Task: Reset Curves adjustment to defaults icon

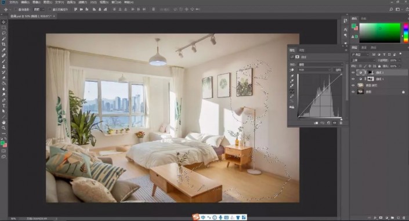Action: (328, 123)
